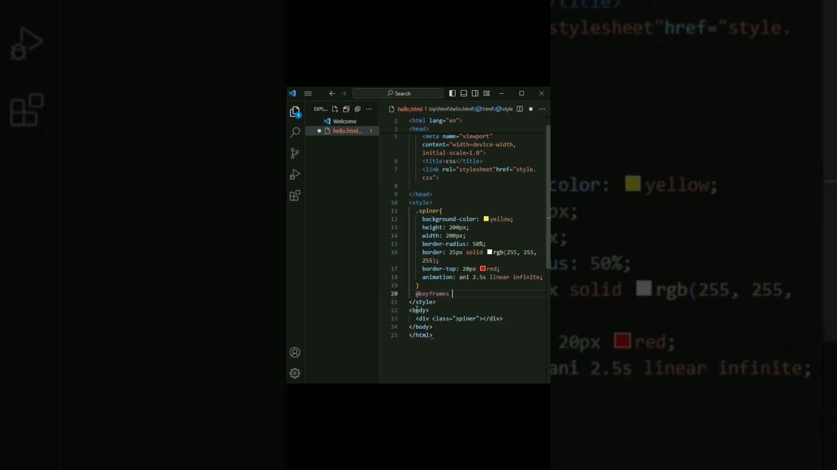Open the Customize Layout icon
Viewport: 837px width, 470px height.
tap(487, 93)
